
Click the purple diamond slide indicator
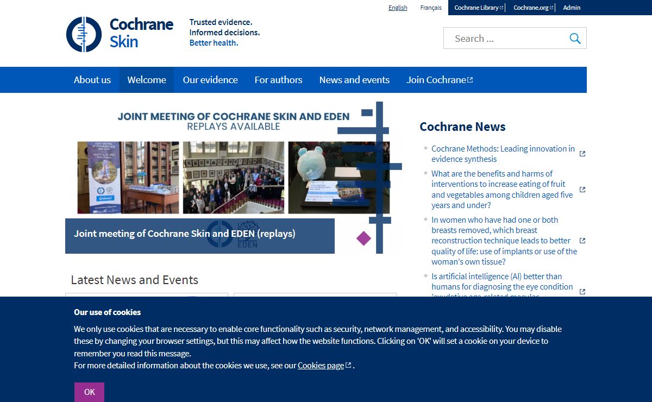(363, 238)
